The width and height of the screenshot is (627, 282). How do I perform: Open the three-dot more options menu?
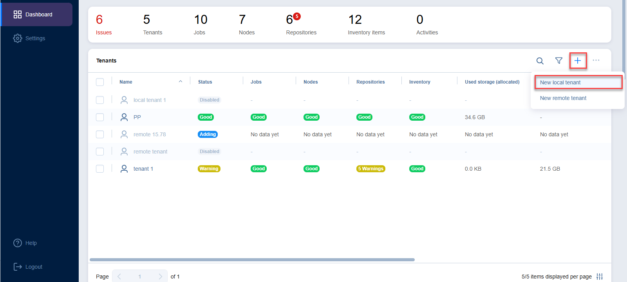tap(596, 61)
